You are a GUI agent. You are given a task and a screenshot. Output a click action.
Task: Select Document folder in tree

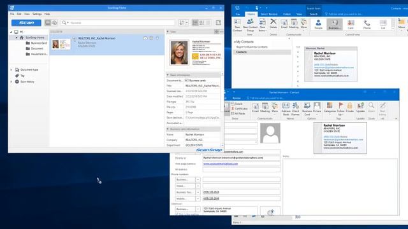click(x=34, y=48)
